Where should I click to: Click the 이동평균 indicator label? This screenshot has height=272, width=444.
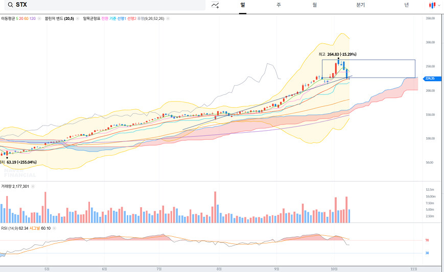[x=8, y=19]
